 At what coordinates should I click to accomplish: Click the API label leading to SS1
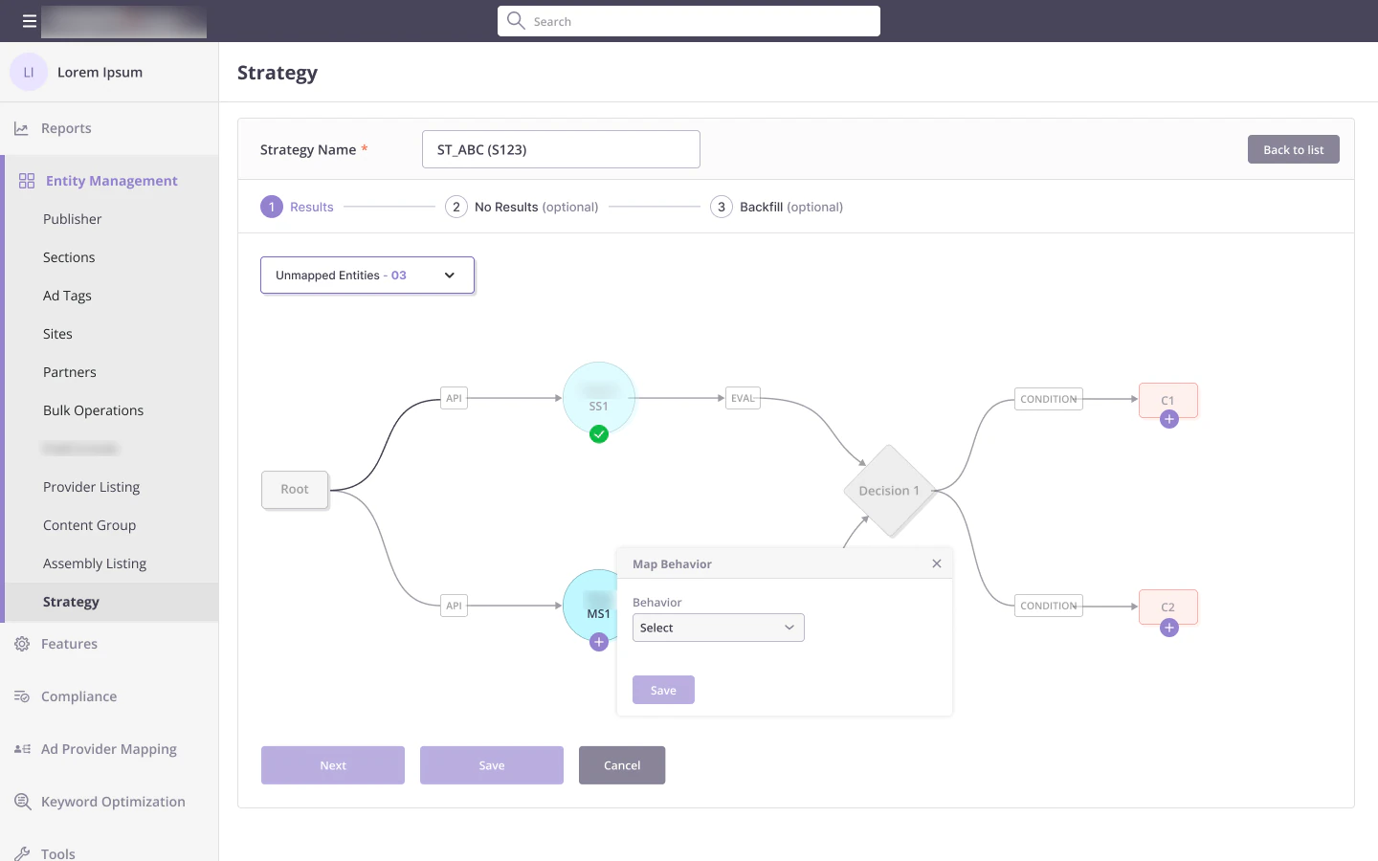pyautogui.click(x=455, y=398)
